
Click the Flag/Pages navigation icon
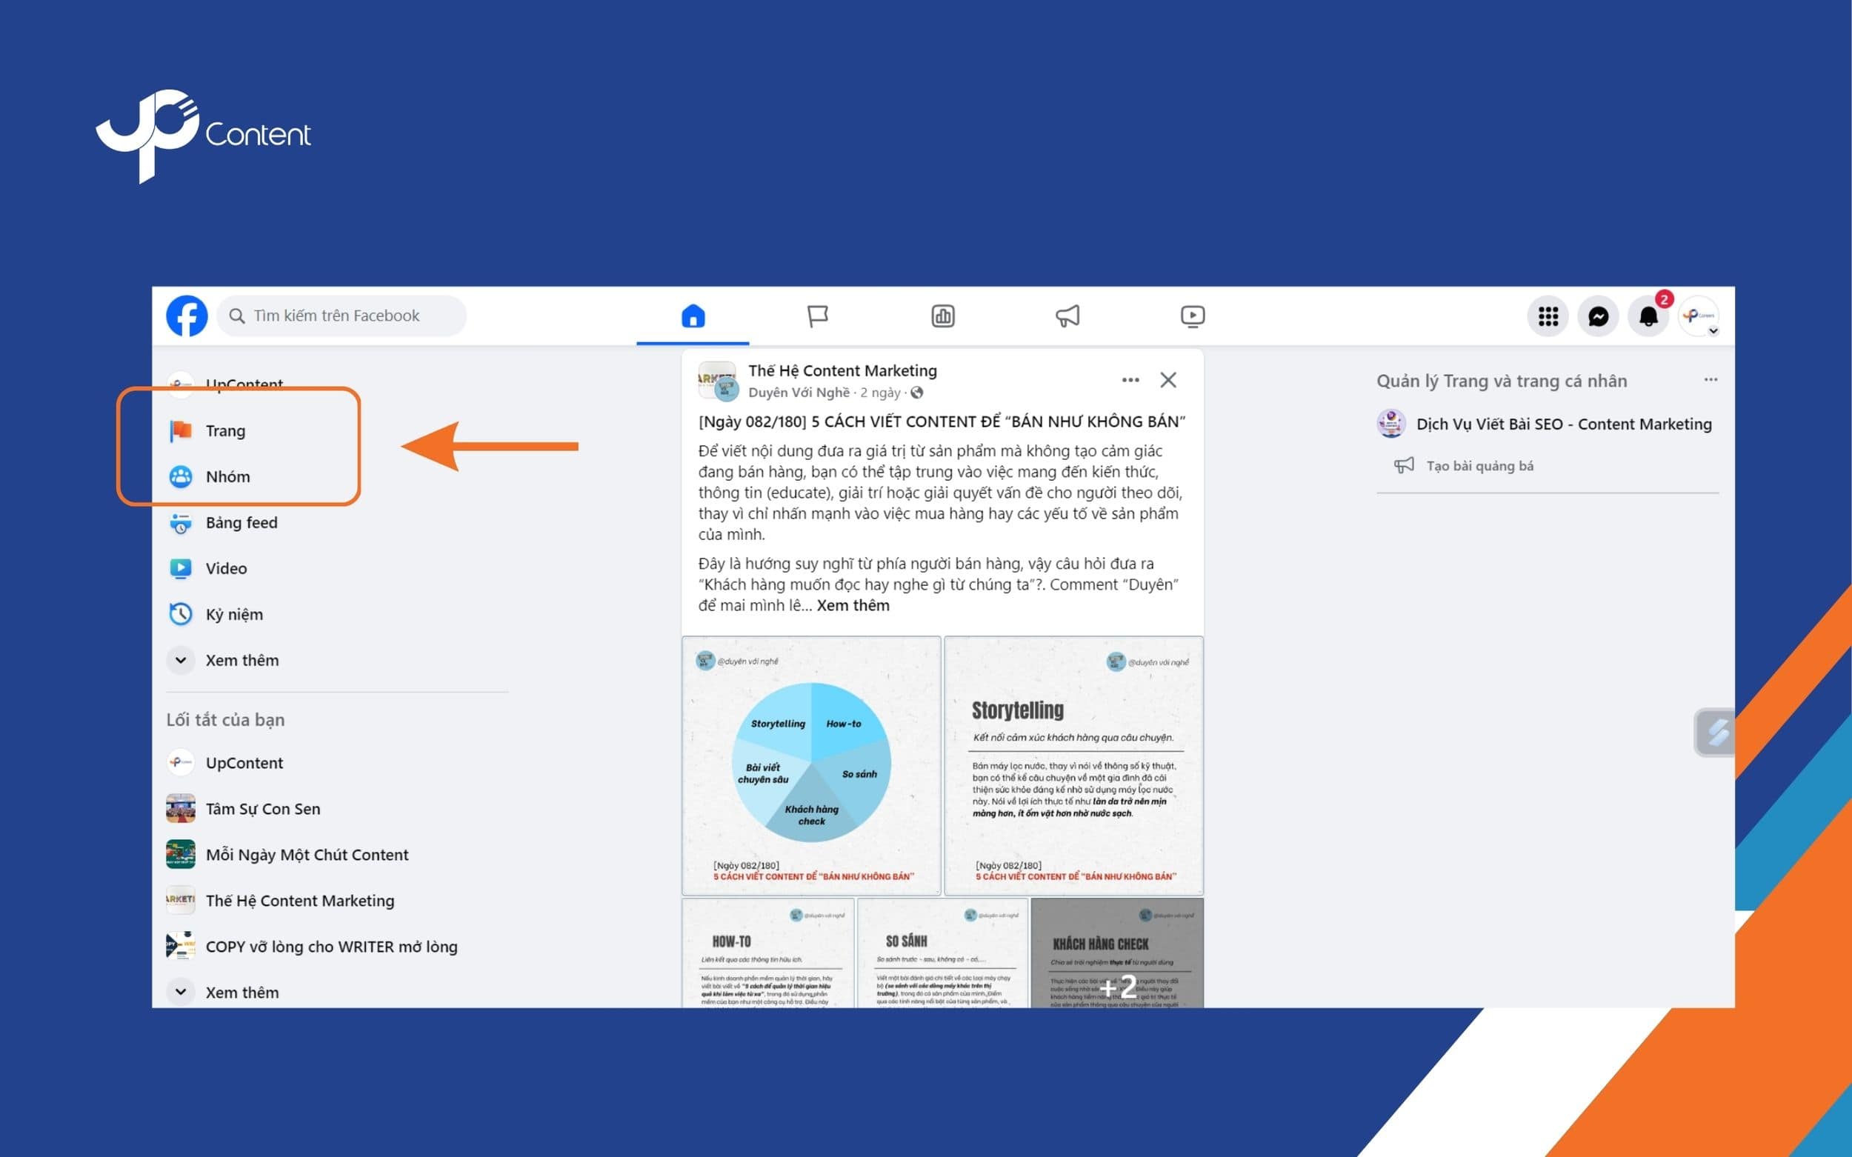(x=817, y=316)
